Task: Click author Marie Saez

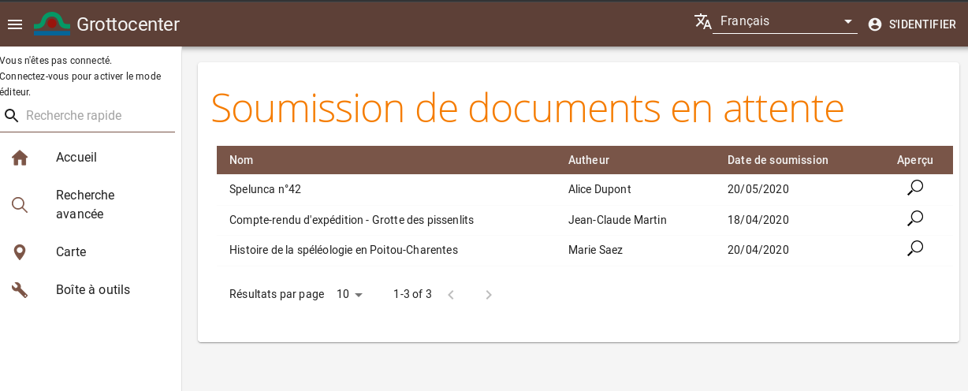Action: coord(596,250)
